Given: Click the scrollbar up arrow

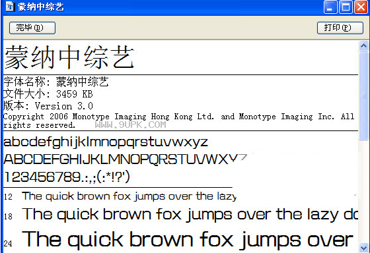Looking at the screenshot, I should tap(363, 46).
